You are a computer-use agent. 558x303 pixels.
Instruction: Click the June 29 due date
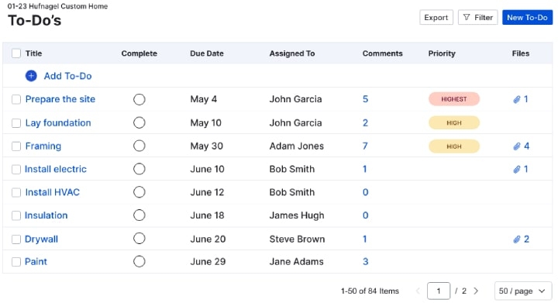(x=208, y=262)
